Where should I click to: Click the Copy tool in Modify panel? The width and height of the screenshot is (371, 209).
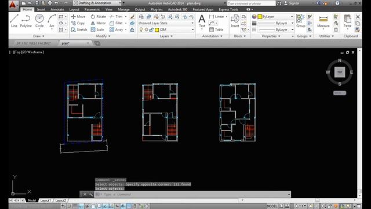pos(78,23)
